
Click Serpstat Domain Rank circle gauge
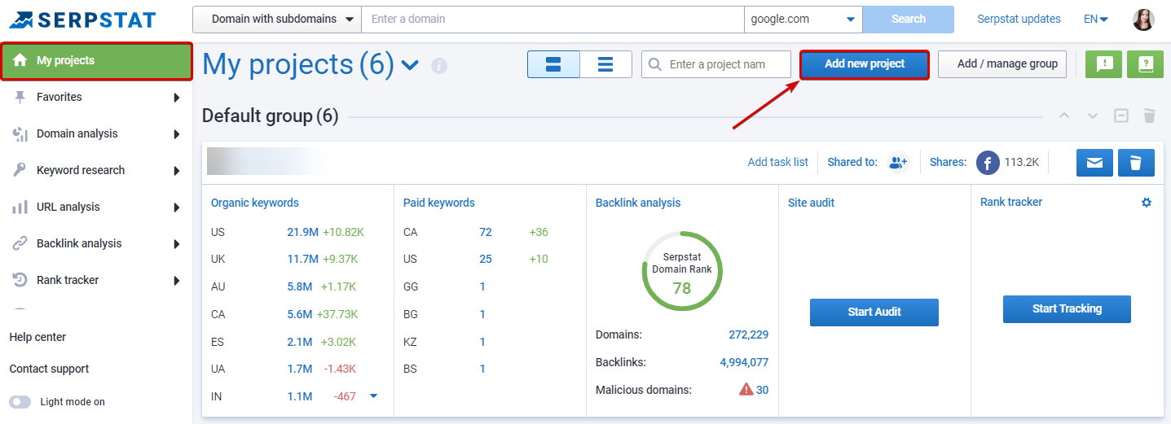[682, 272]
